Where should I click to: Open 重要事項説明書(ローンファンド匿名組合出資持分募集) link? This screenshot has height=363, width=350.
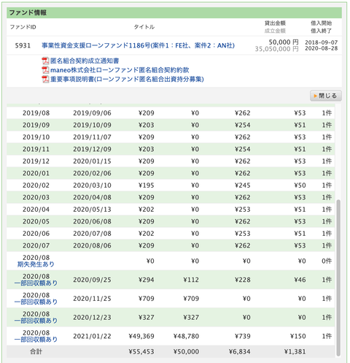[x=127, y=79]
